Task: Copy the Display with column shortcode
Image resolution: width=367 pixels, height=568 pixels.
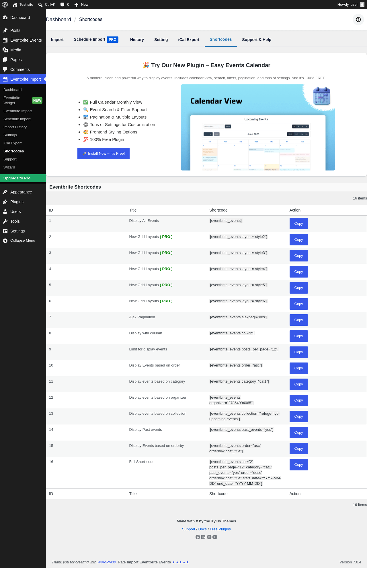Action: (298, 336)
